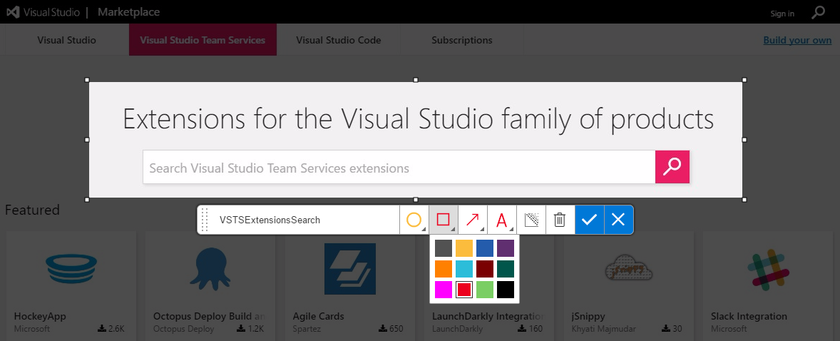The width and height of the screenshot is (840, 341).
Task: Click the Slack Integration title
Action: pos(749,316)
